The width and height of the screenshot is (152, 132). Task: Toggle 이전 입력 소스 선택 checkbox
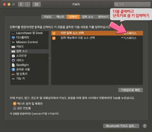54,33
